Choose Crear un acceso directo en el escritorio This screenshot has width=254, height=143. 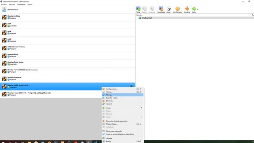pos(123,134)
